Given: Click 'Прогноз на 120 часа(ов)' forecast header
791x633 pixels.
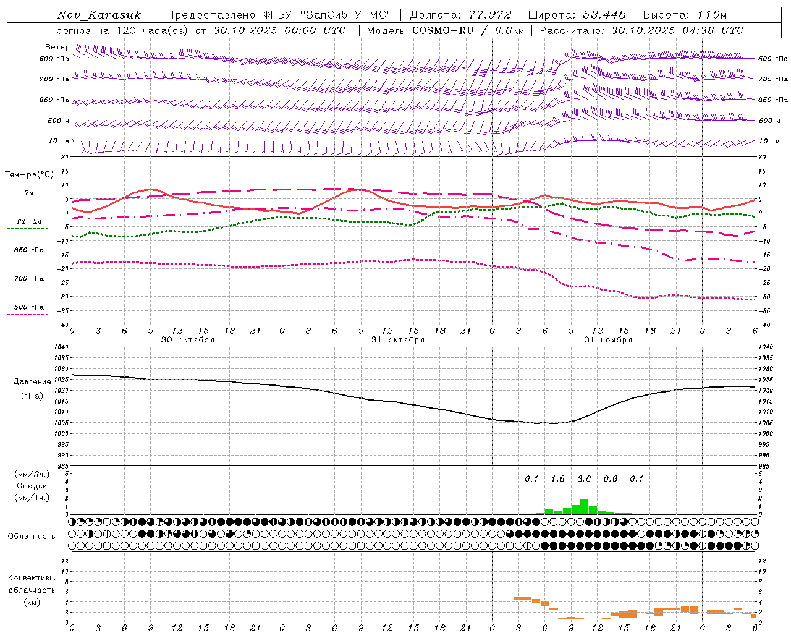Looking at the screenshot, I should 119,30.
